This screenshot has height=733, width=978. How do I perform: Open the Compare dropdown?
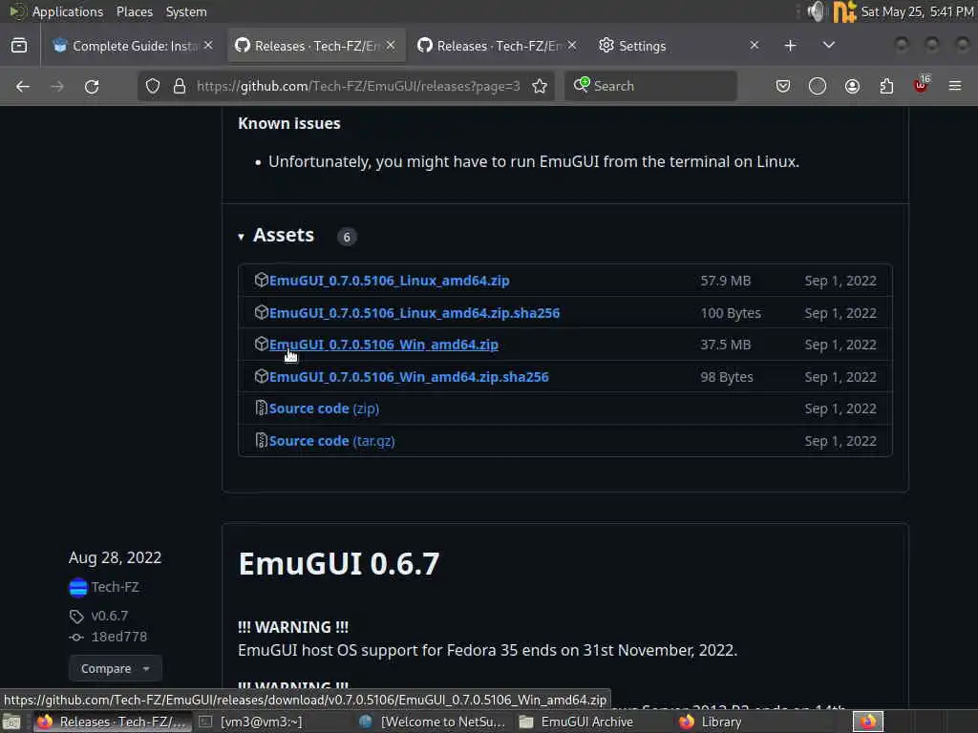click(x=116, y=668)
